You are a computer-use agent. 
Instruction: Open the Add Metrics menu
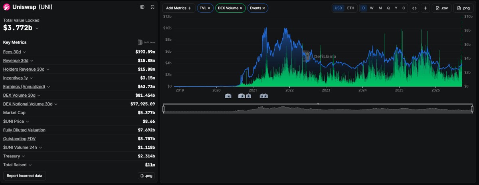(179, 8)
